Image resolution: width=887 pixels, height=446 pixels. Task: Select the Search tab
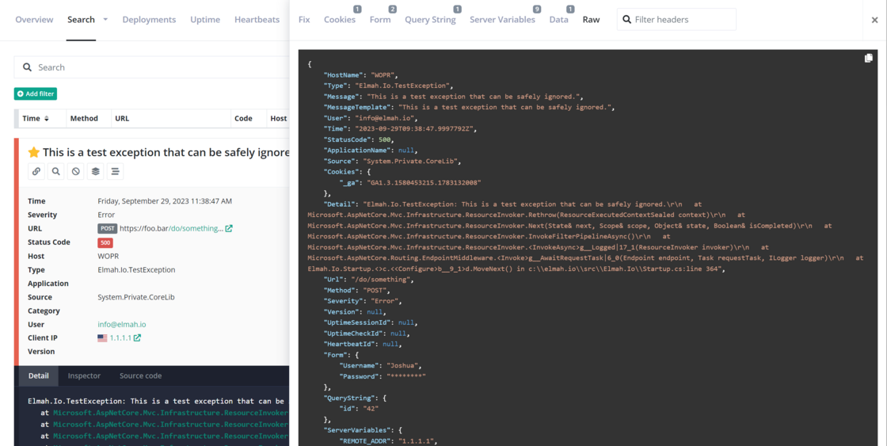pyautogui.click(x=81, y=19)
